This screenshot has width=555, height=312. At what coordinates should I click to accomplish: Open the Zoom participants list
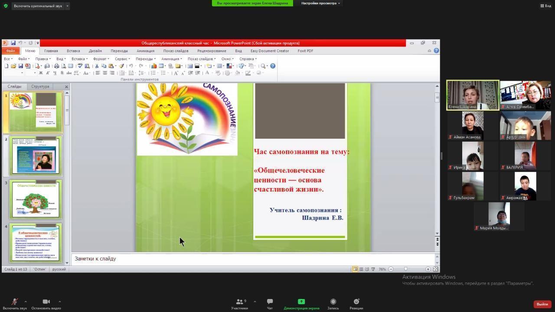click(239, 302)
